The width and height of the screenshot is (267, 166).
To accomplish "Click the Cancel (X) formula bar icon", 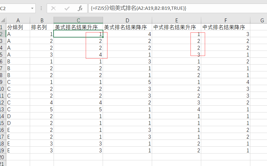I will coord(54,8).
